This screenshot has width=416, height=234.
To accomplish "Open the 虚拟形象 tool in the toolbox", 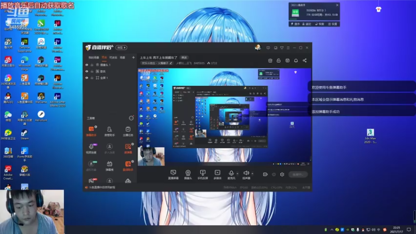I will pyautogui.click(x=91, y=166).
